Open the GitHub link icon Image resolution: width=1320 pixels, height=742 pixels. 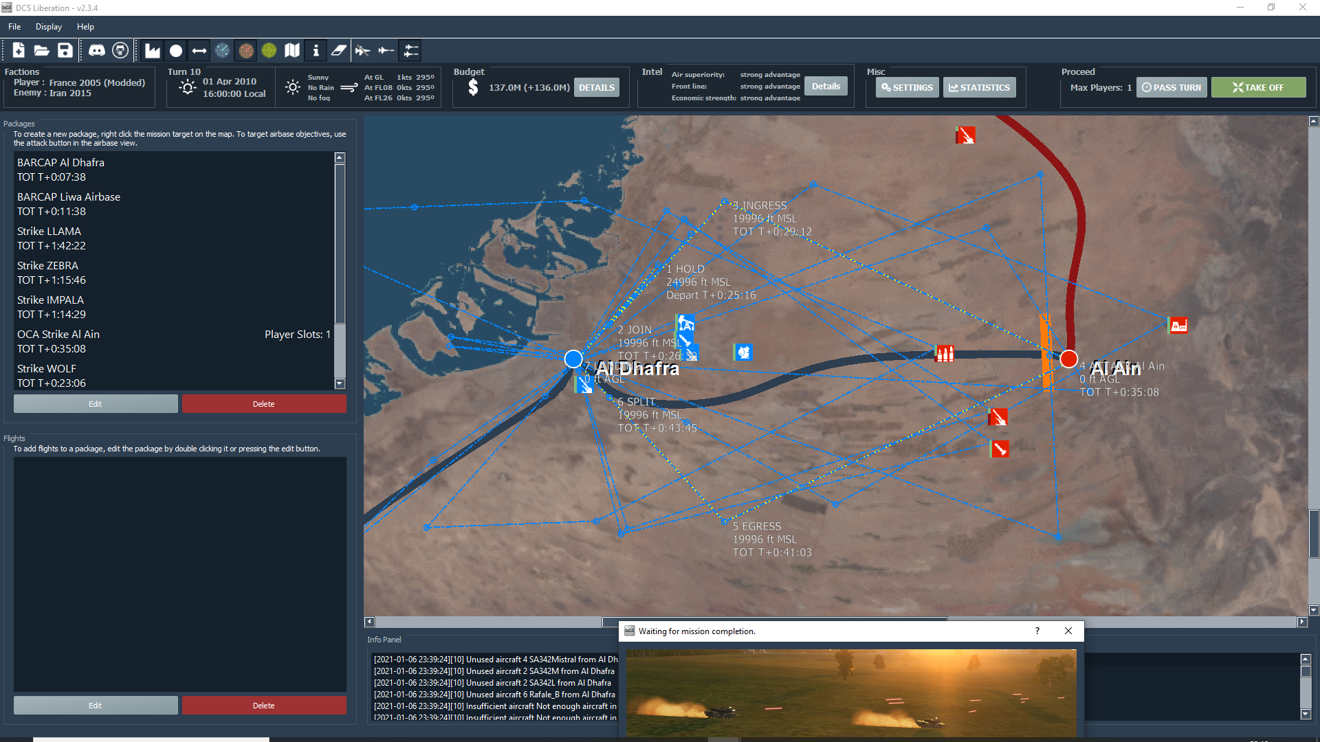point(120,50)
